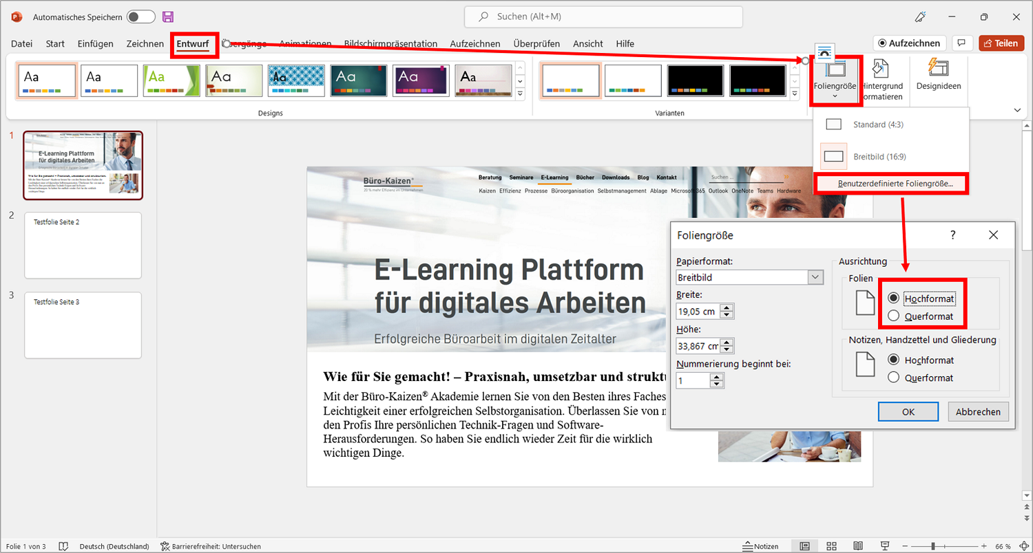Screen dimensions: 1033x553
Task: Click the pen icon in title bar
Action: [920, 17]
